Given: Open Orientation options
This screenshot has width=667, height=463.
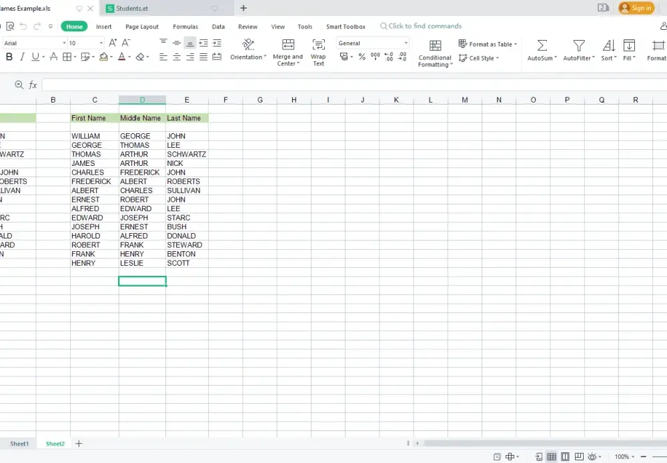Looking at the screenshot, I should click(248, 50).
